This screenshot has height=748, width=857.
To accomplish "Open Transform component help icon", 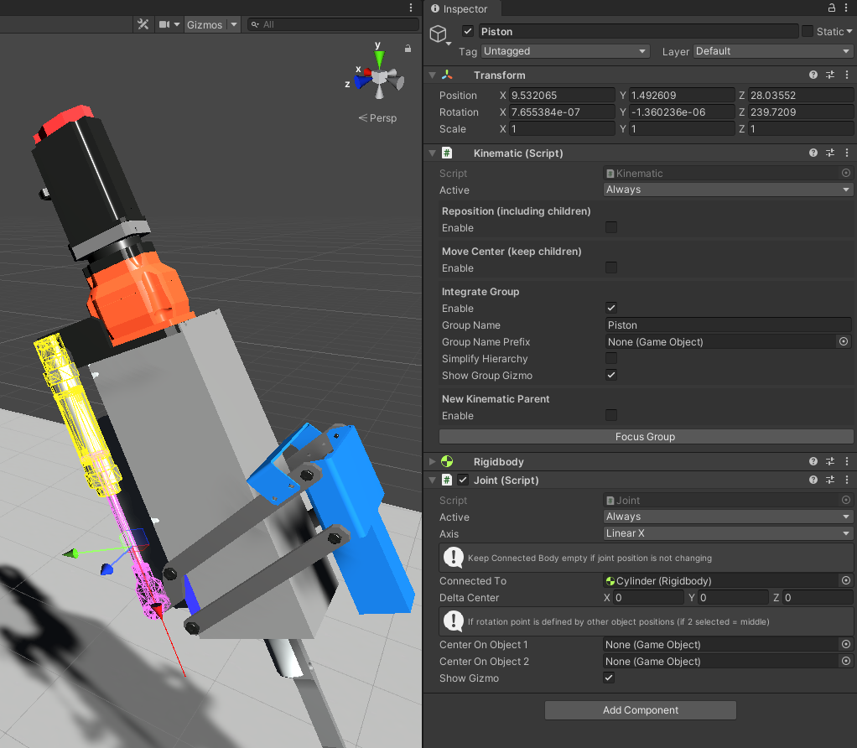I will [x=813, y=75].
